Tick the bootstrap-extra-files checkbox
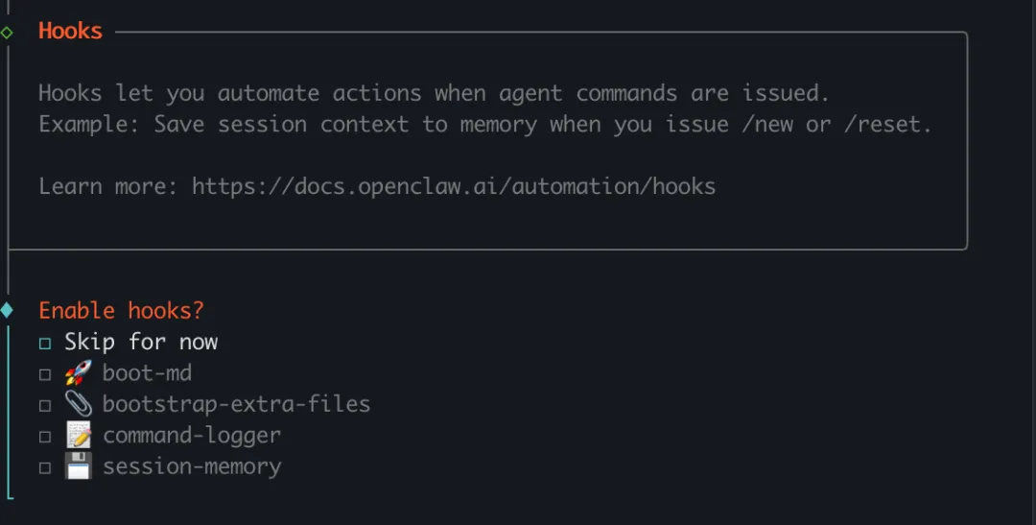The height and width of the screenshot is (525, 1036). [x=45, y=405]
